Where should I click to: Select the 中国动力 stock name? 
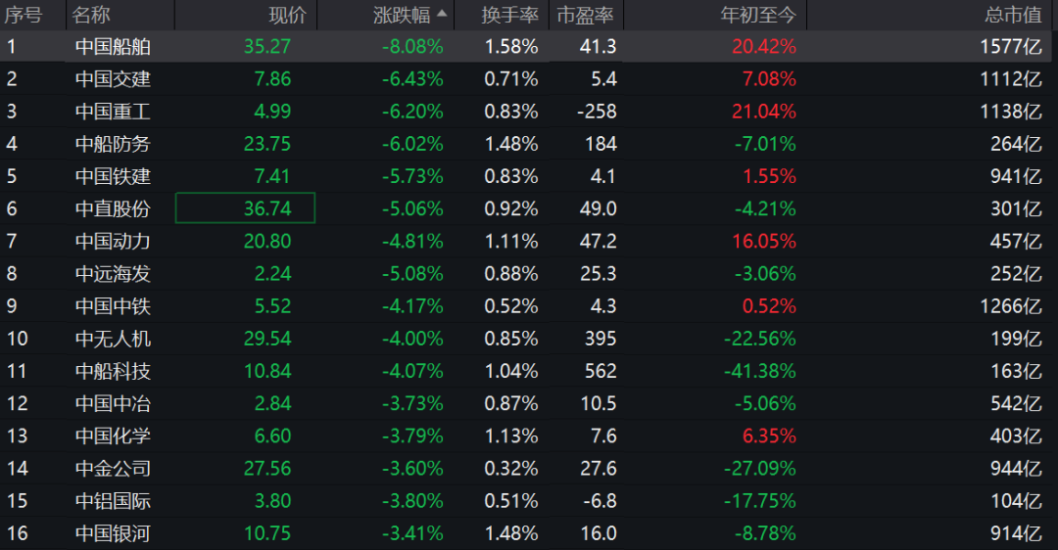click(113, 241)
